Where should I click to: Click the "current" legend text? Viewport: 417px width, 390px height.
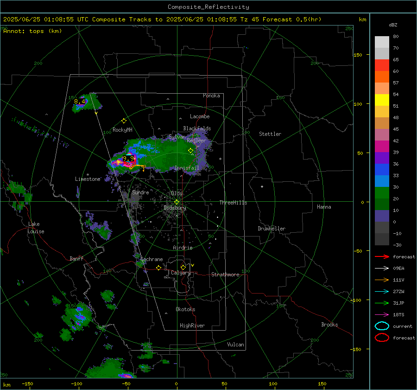coord(403,326)
